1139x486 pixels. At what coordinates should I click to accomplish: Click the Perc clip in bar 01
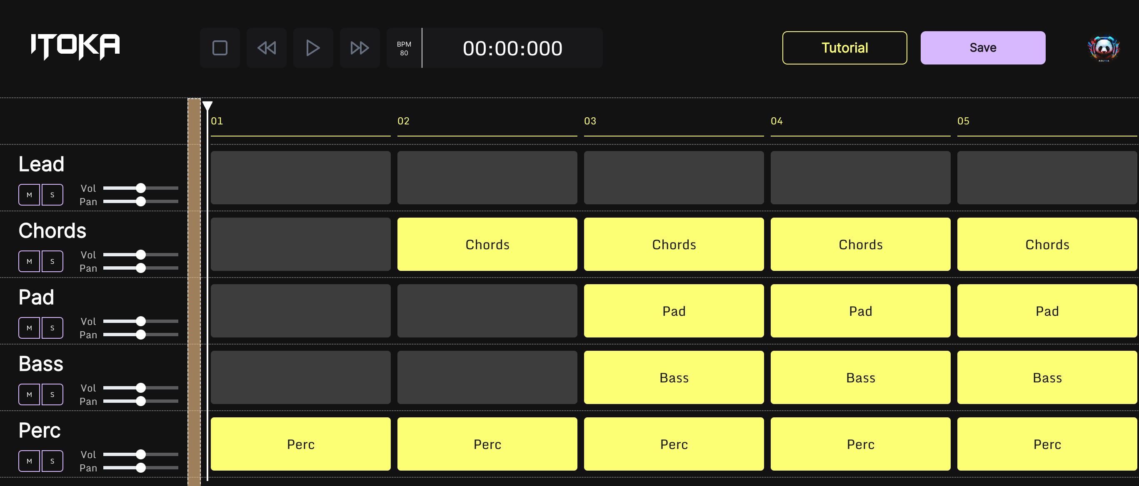coord(300,444)
